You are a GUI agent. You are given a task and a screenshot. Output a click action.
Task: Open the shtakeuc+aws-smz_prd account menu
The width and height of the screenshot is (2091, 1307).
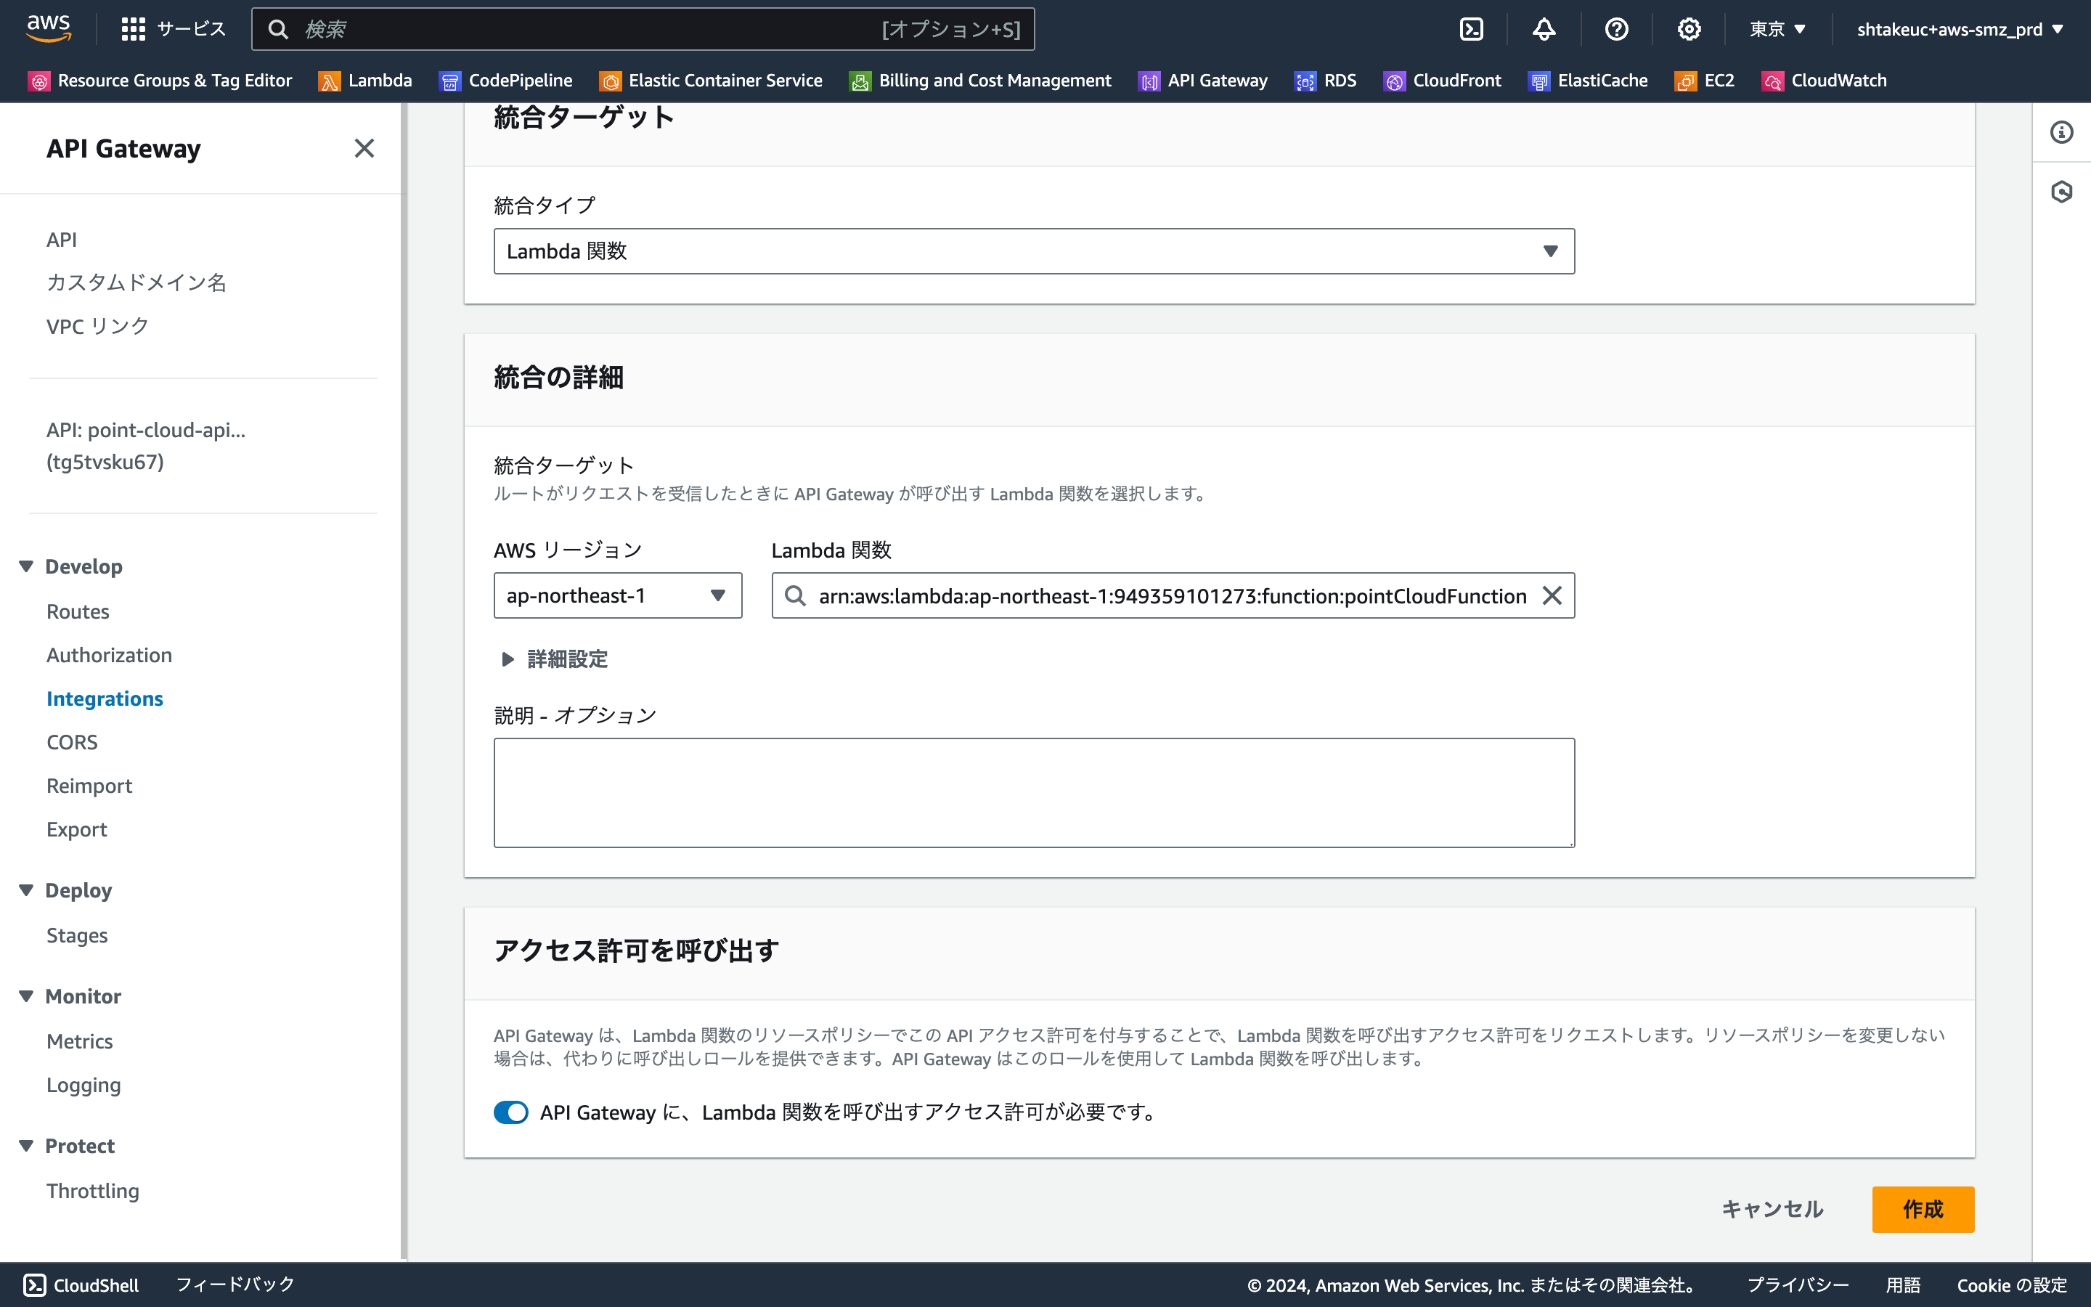(1960, 29)
